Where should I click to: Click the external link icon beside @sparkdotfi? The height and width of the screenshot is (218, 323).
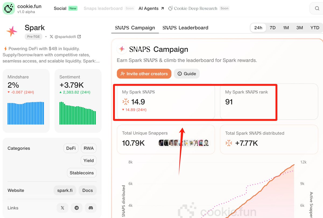click(79, 37)
